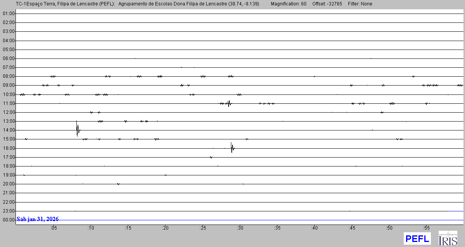
Task: Click the seismic spike on 16:00 trace
Action: 232,147
